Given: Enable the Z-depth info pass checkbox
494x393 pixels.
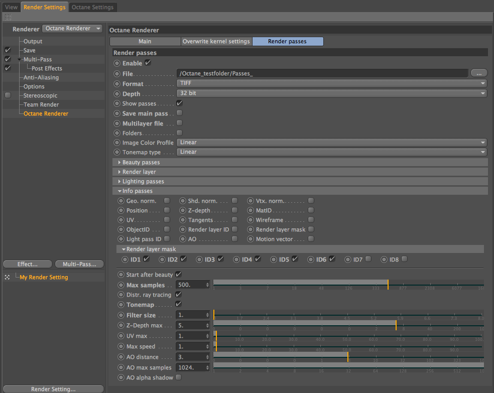Looking at the screenshot, I should (x=235, y=210).
